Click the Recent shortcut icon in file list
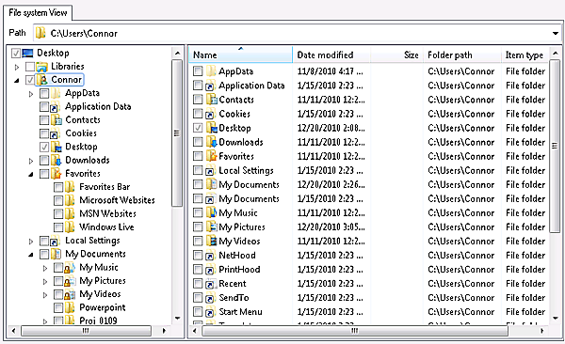 point(211,284)
